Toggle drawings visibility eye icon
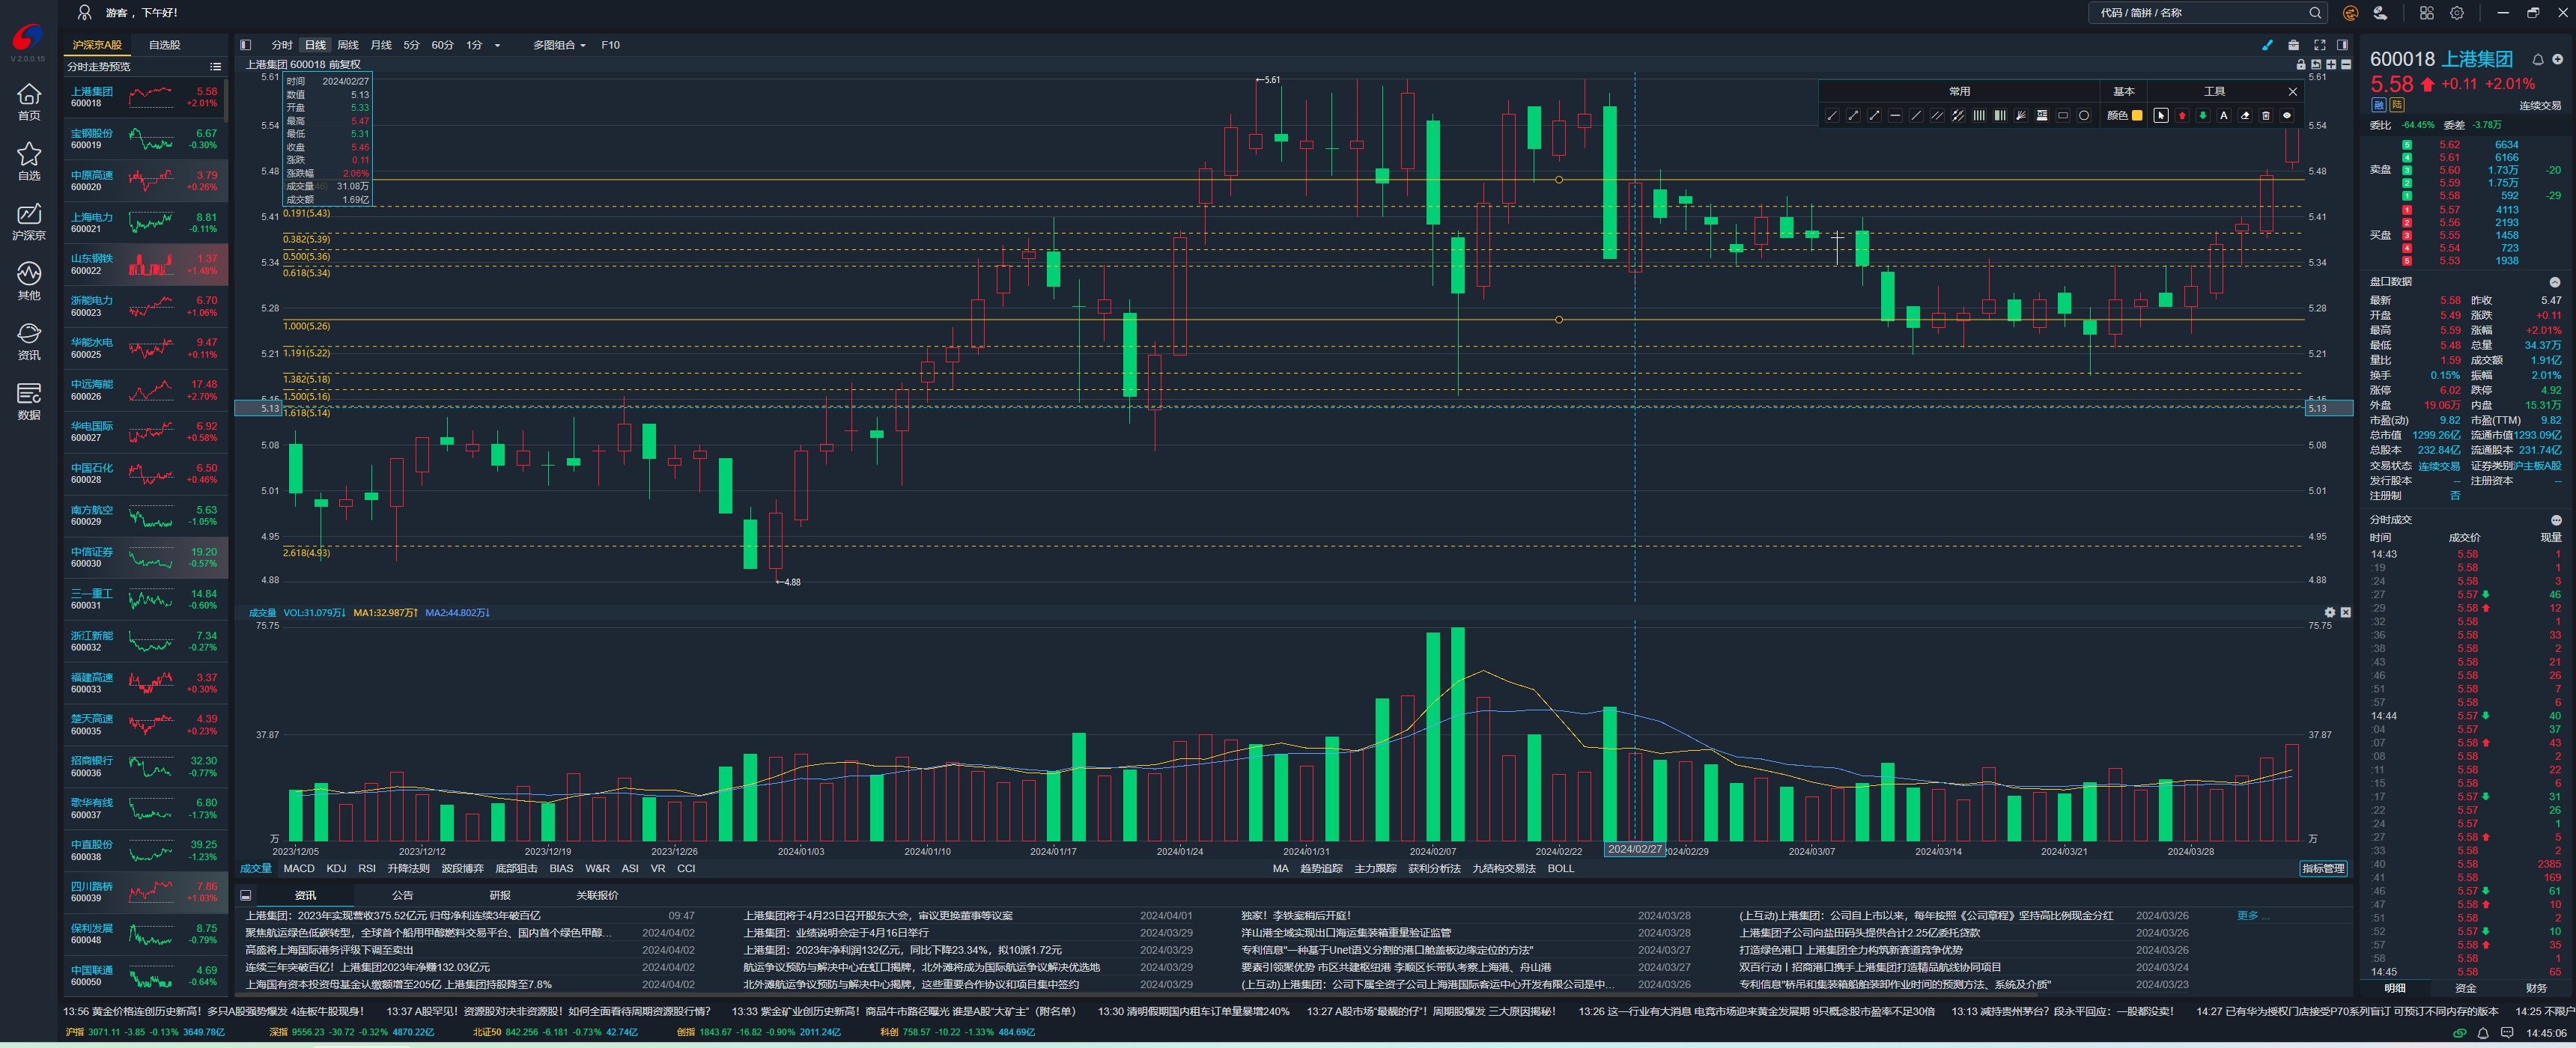2576x1048 pixels. pos(2287,115)
